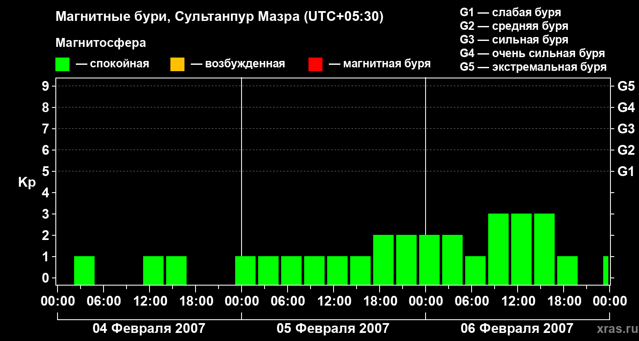The width and height of the screenshot is (639, 341).
Task: Select the 'G2 — средняя буря' legend line
Action: (514, 26)
